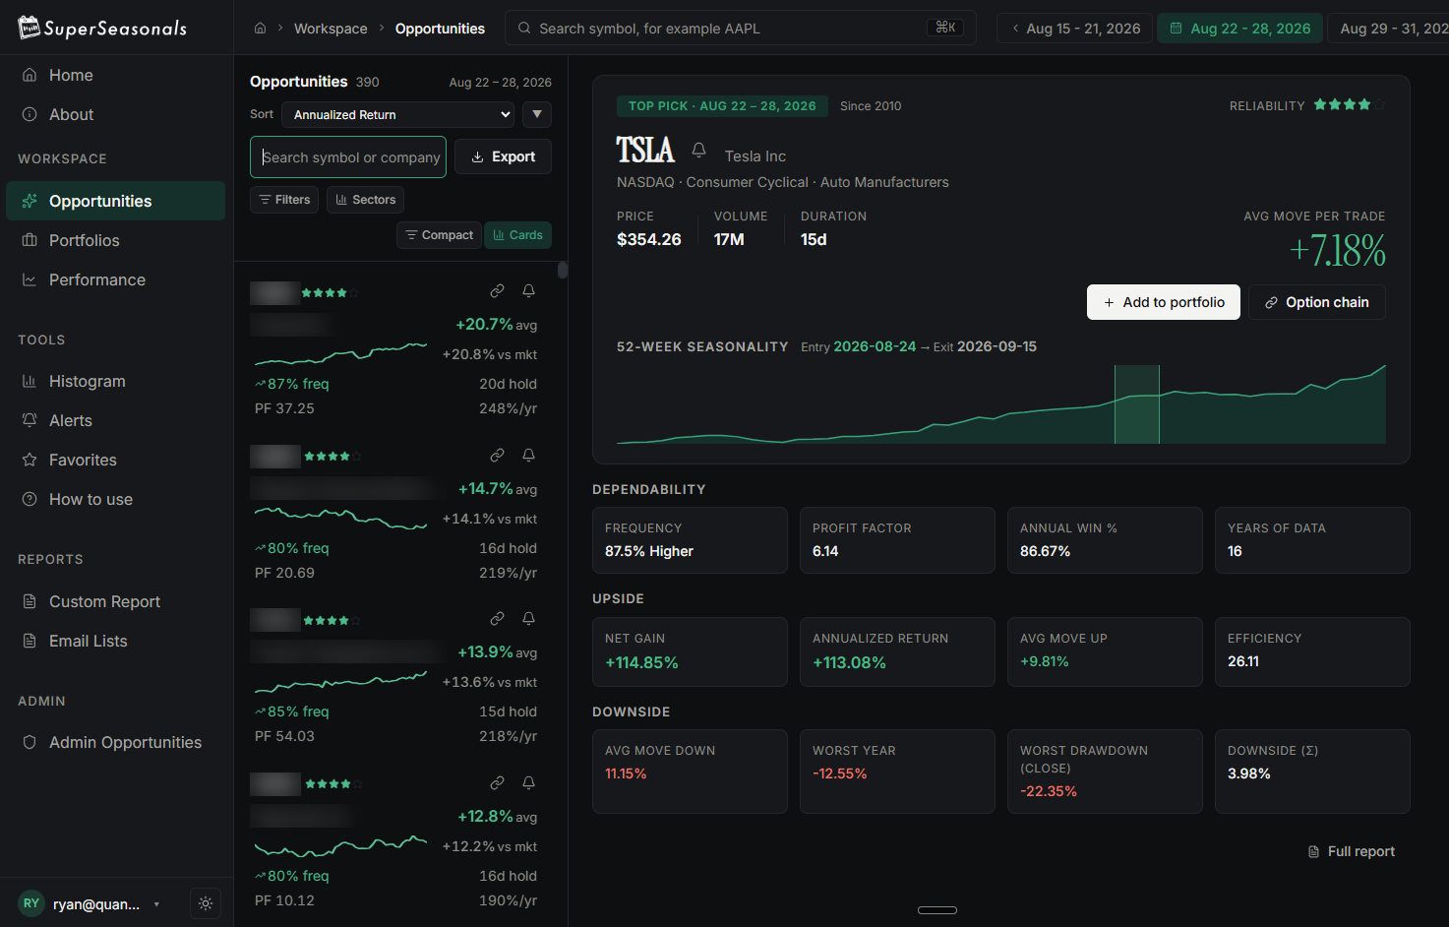1449x927 pixels.
Task: Click the opportunities list scrollbar thumb
Action: (x=563, y=270)
